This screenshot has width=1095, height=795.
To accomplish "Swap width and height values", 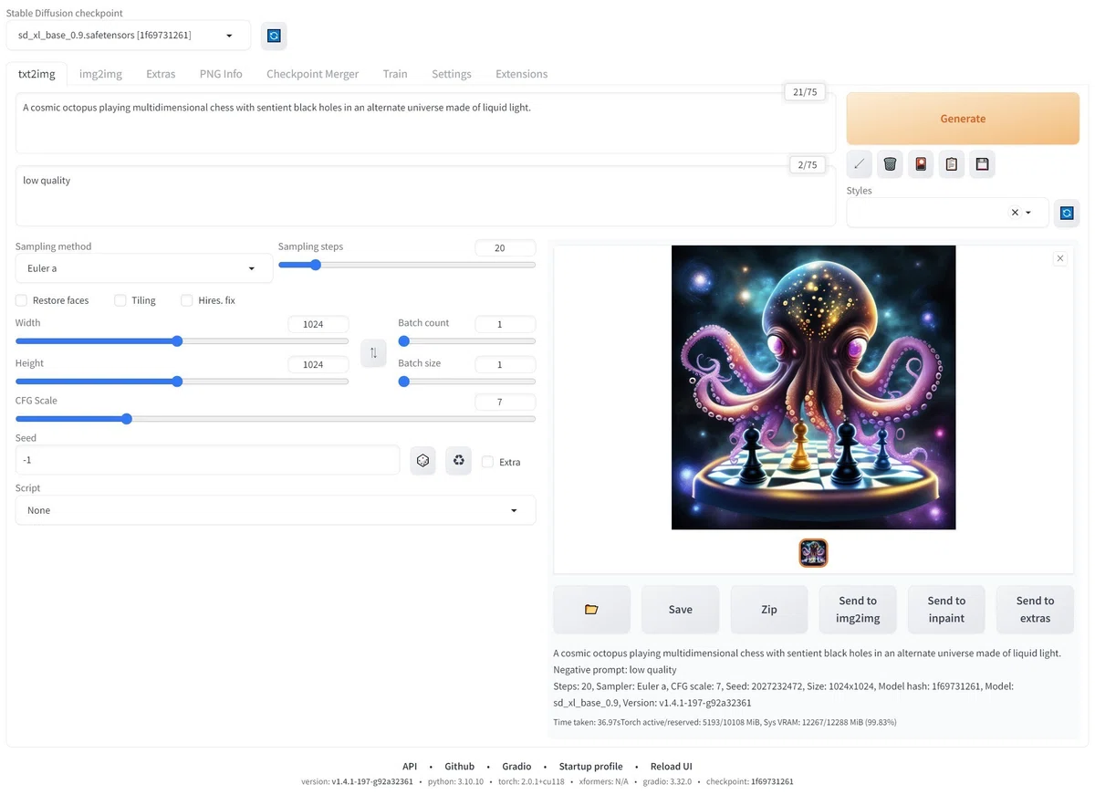I will (374, 352).
